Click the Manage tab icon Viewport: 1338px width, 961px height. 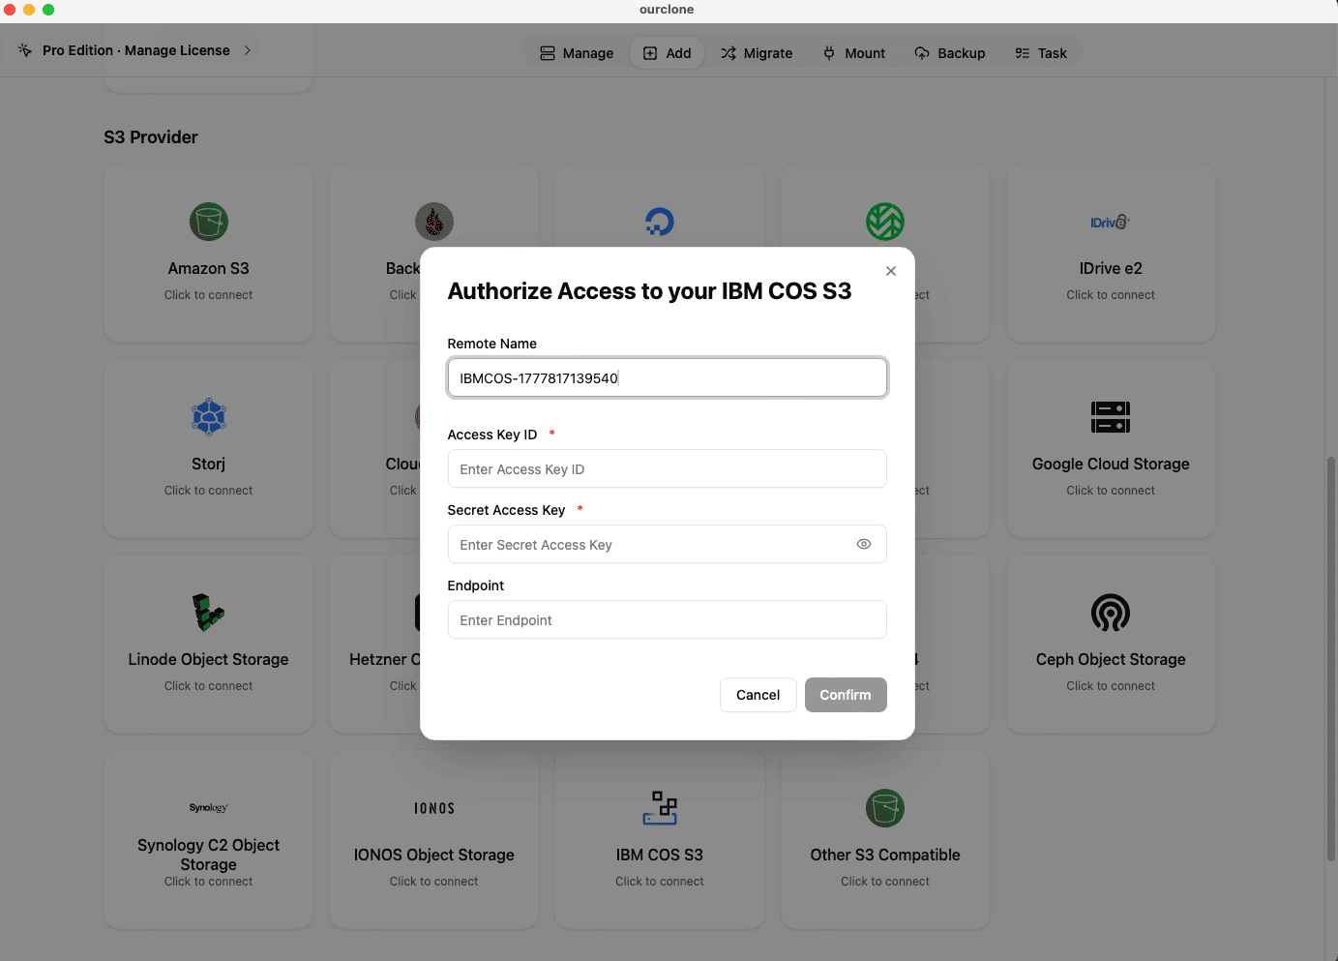click(x=548, y=53)
